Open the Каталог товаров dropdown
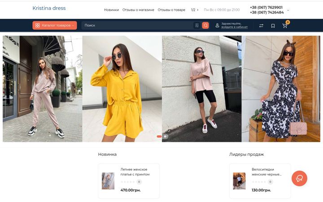The height and width of the screenshot is (202, 323). coord(55,25)
